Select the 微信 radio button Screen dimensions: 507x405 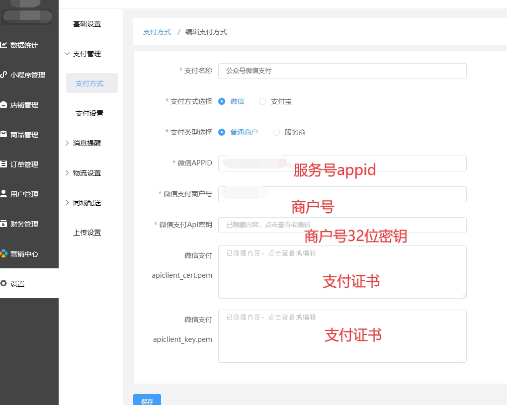(x=222, y=101)
